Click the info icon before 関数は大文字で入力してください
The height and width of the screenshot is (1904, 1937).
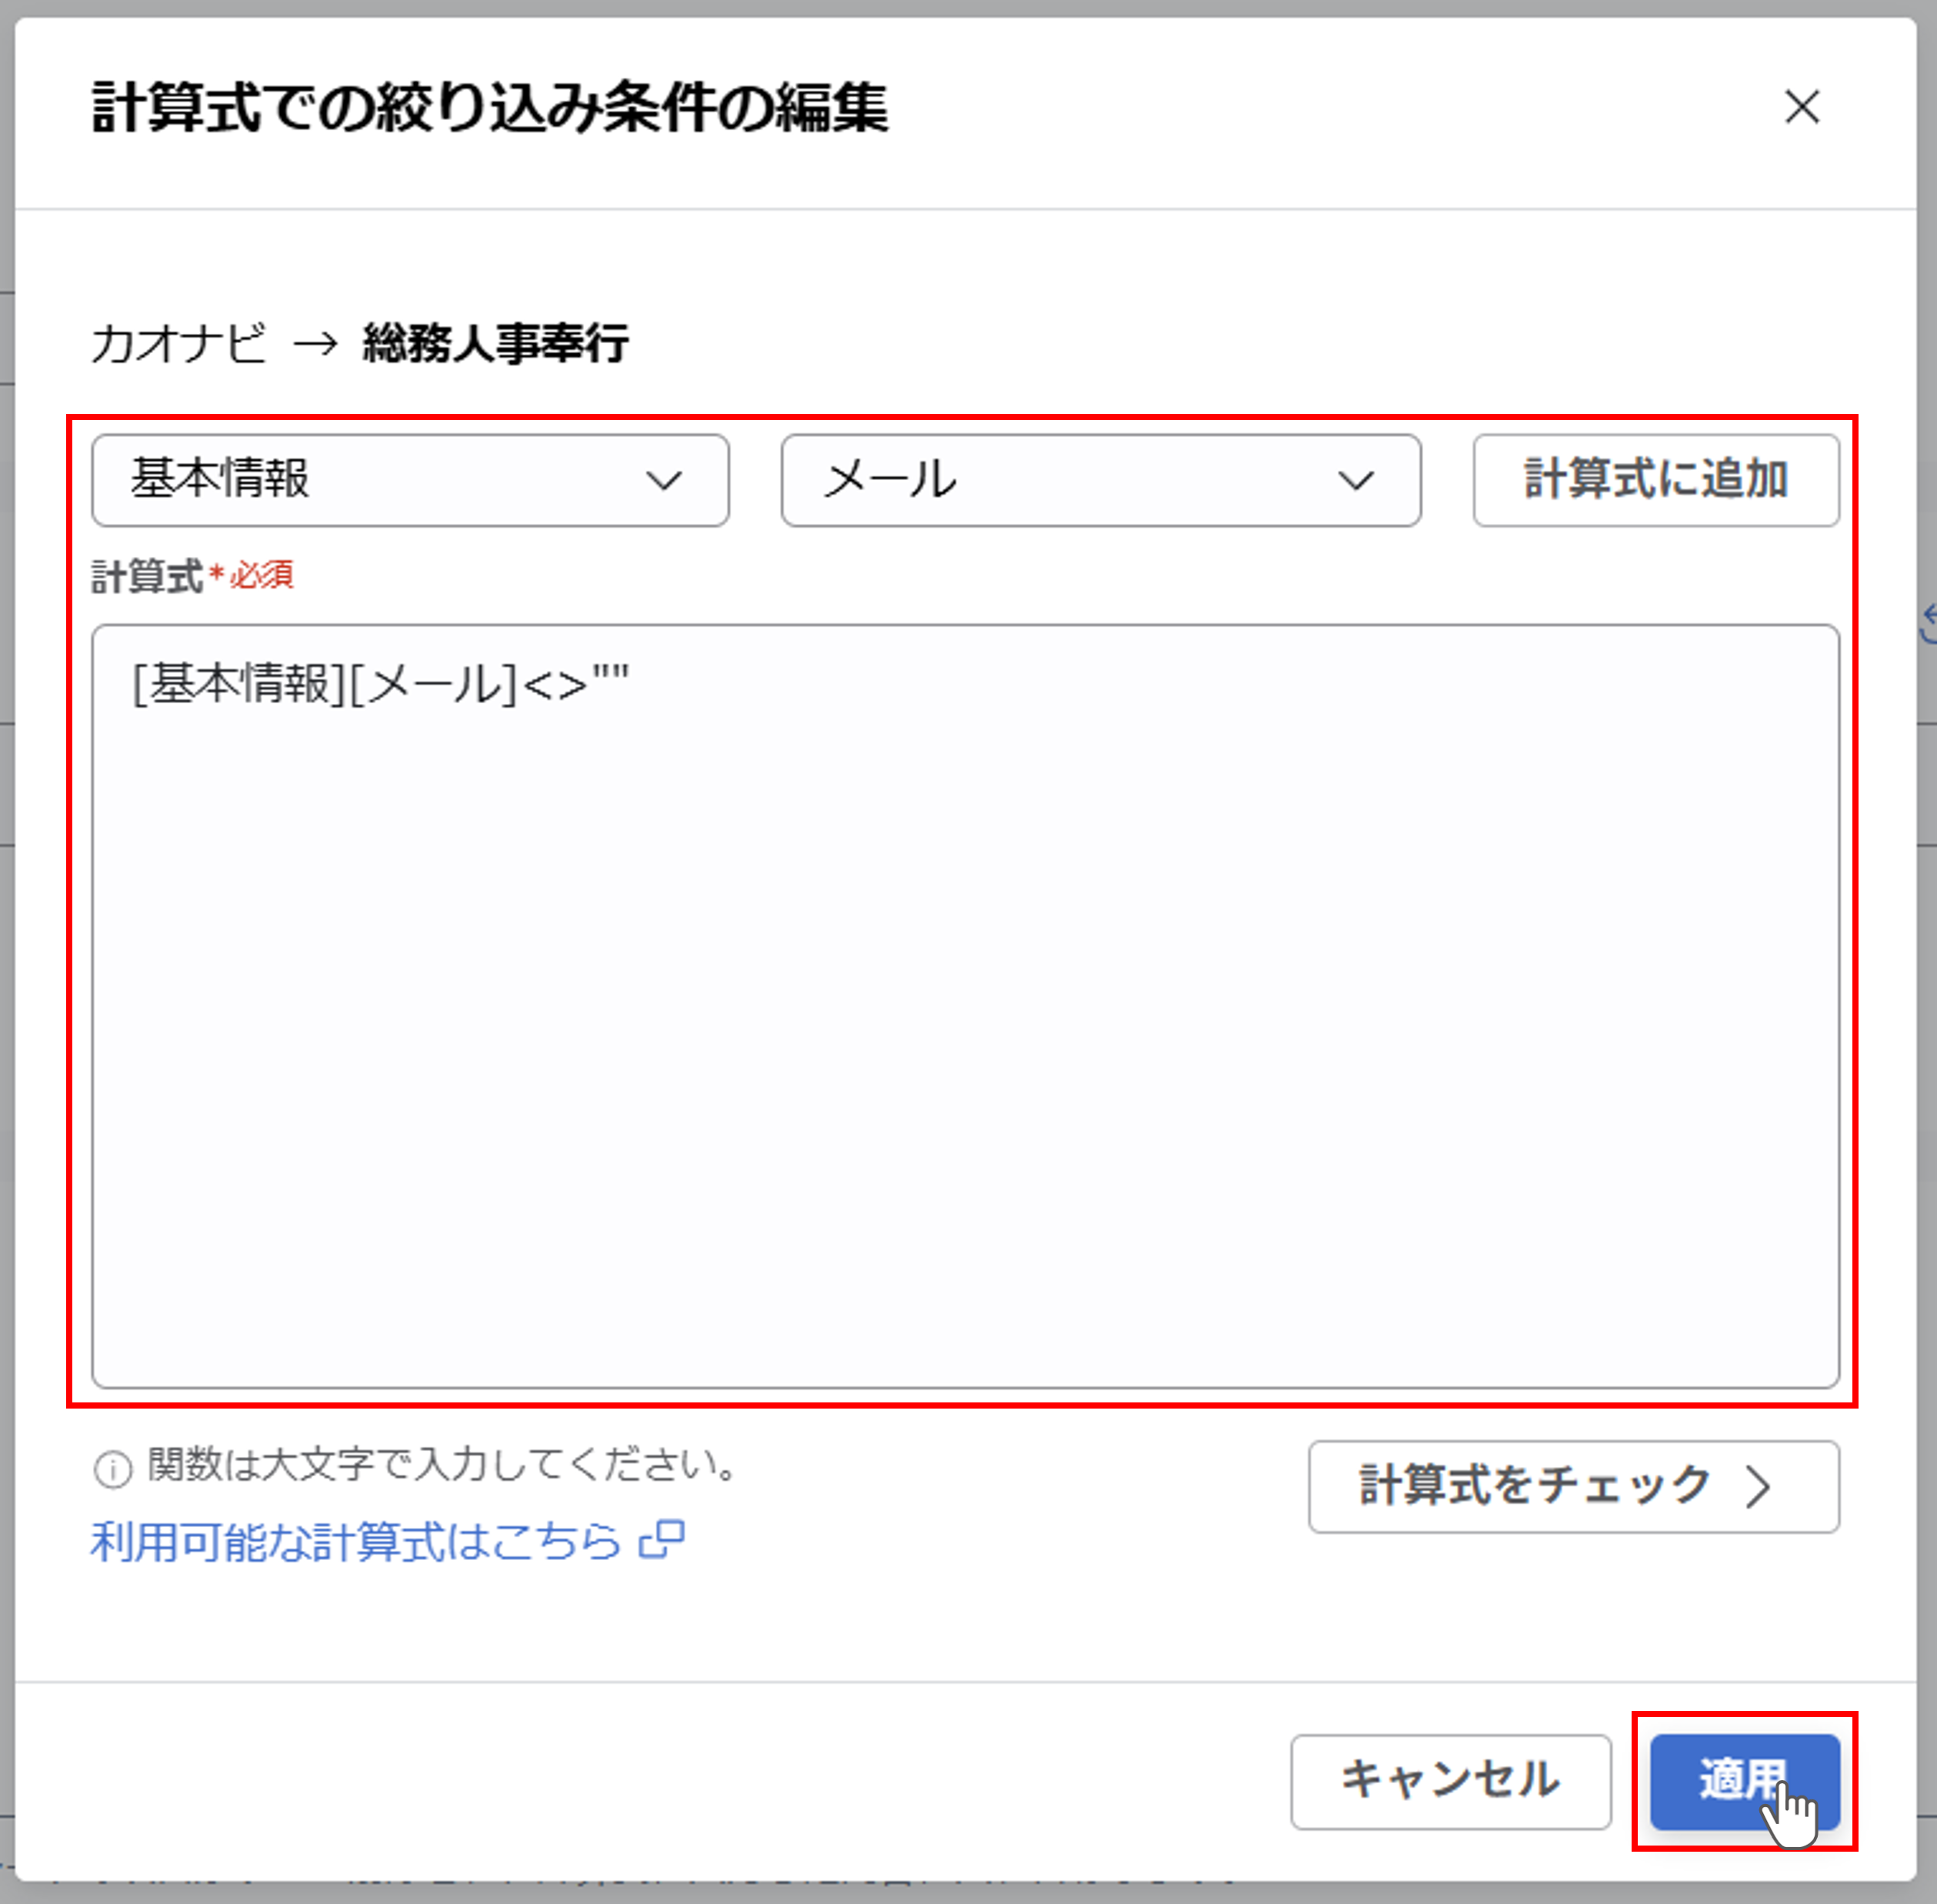click(x=112, y=1470)
